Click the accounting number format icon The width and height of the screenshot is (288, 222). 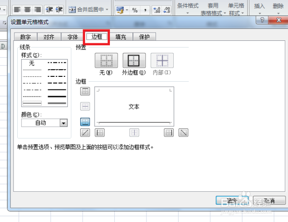click(120, 10)
